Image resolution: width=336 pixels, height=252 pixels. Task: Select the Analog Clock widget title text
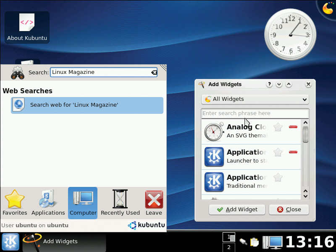point(247,127)
